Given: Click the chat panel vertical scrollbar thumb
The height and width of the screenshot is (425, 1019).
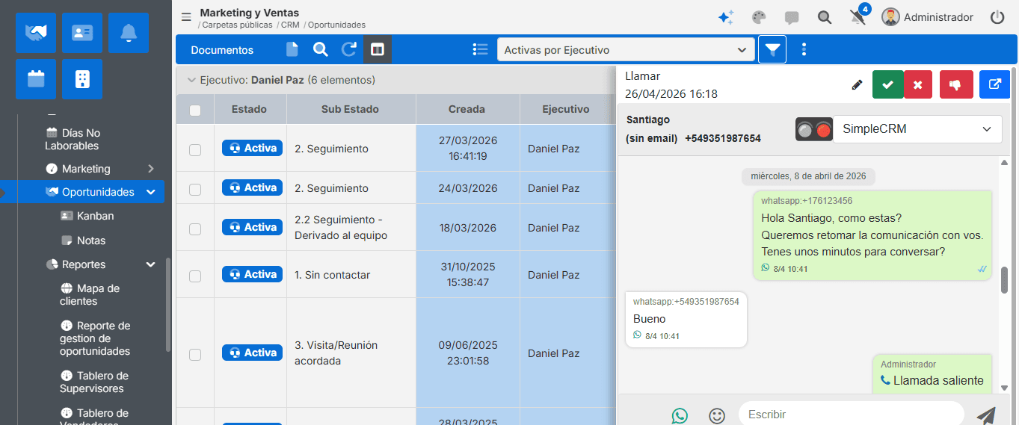Looking at the screenshot, I should pyautogui.click(x=1004, y=280).
